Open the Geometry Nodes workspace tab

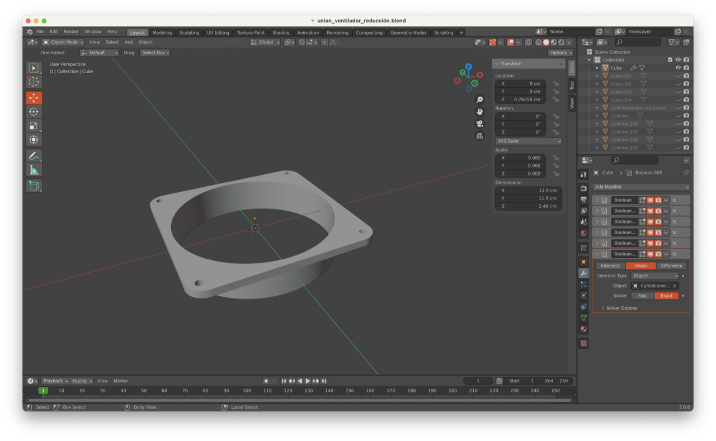point(408,32)
